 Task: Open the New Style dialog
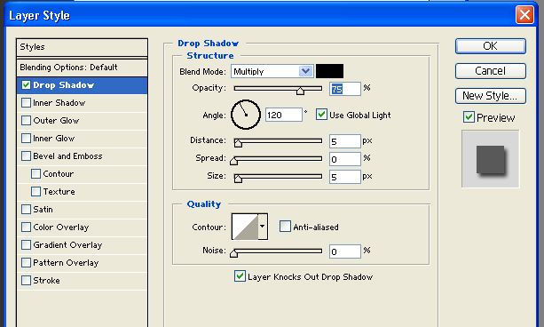coord(490,96)
